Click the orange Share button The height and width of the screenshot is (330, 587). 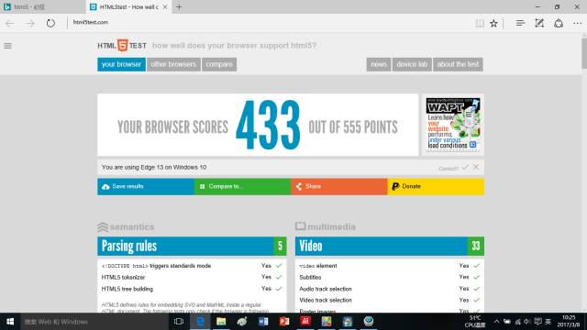[x=338, y=186]
